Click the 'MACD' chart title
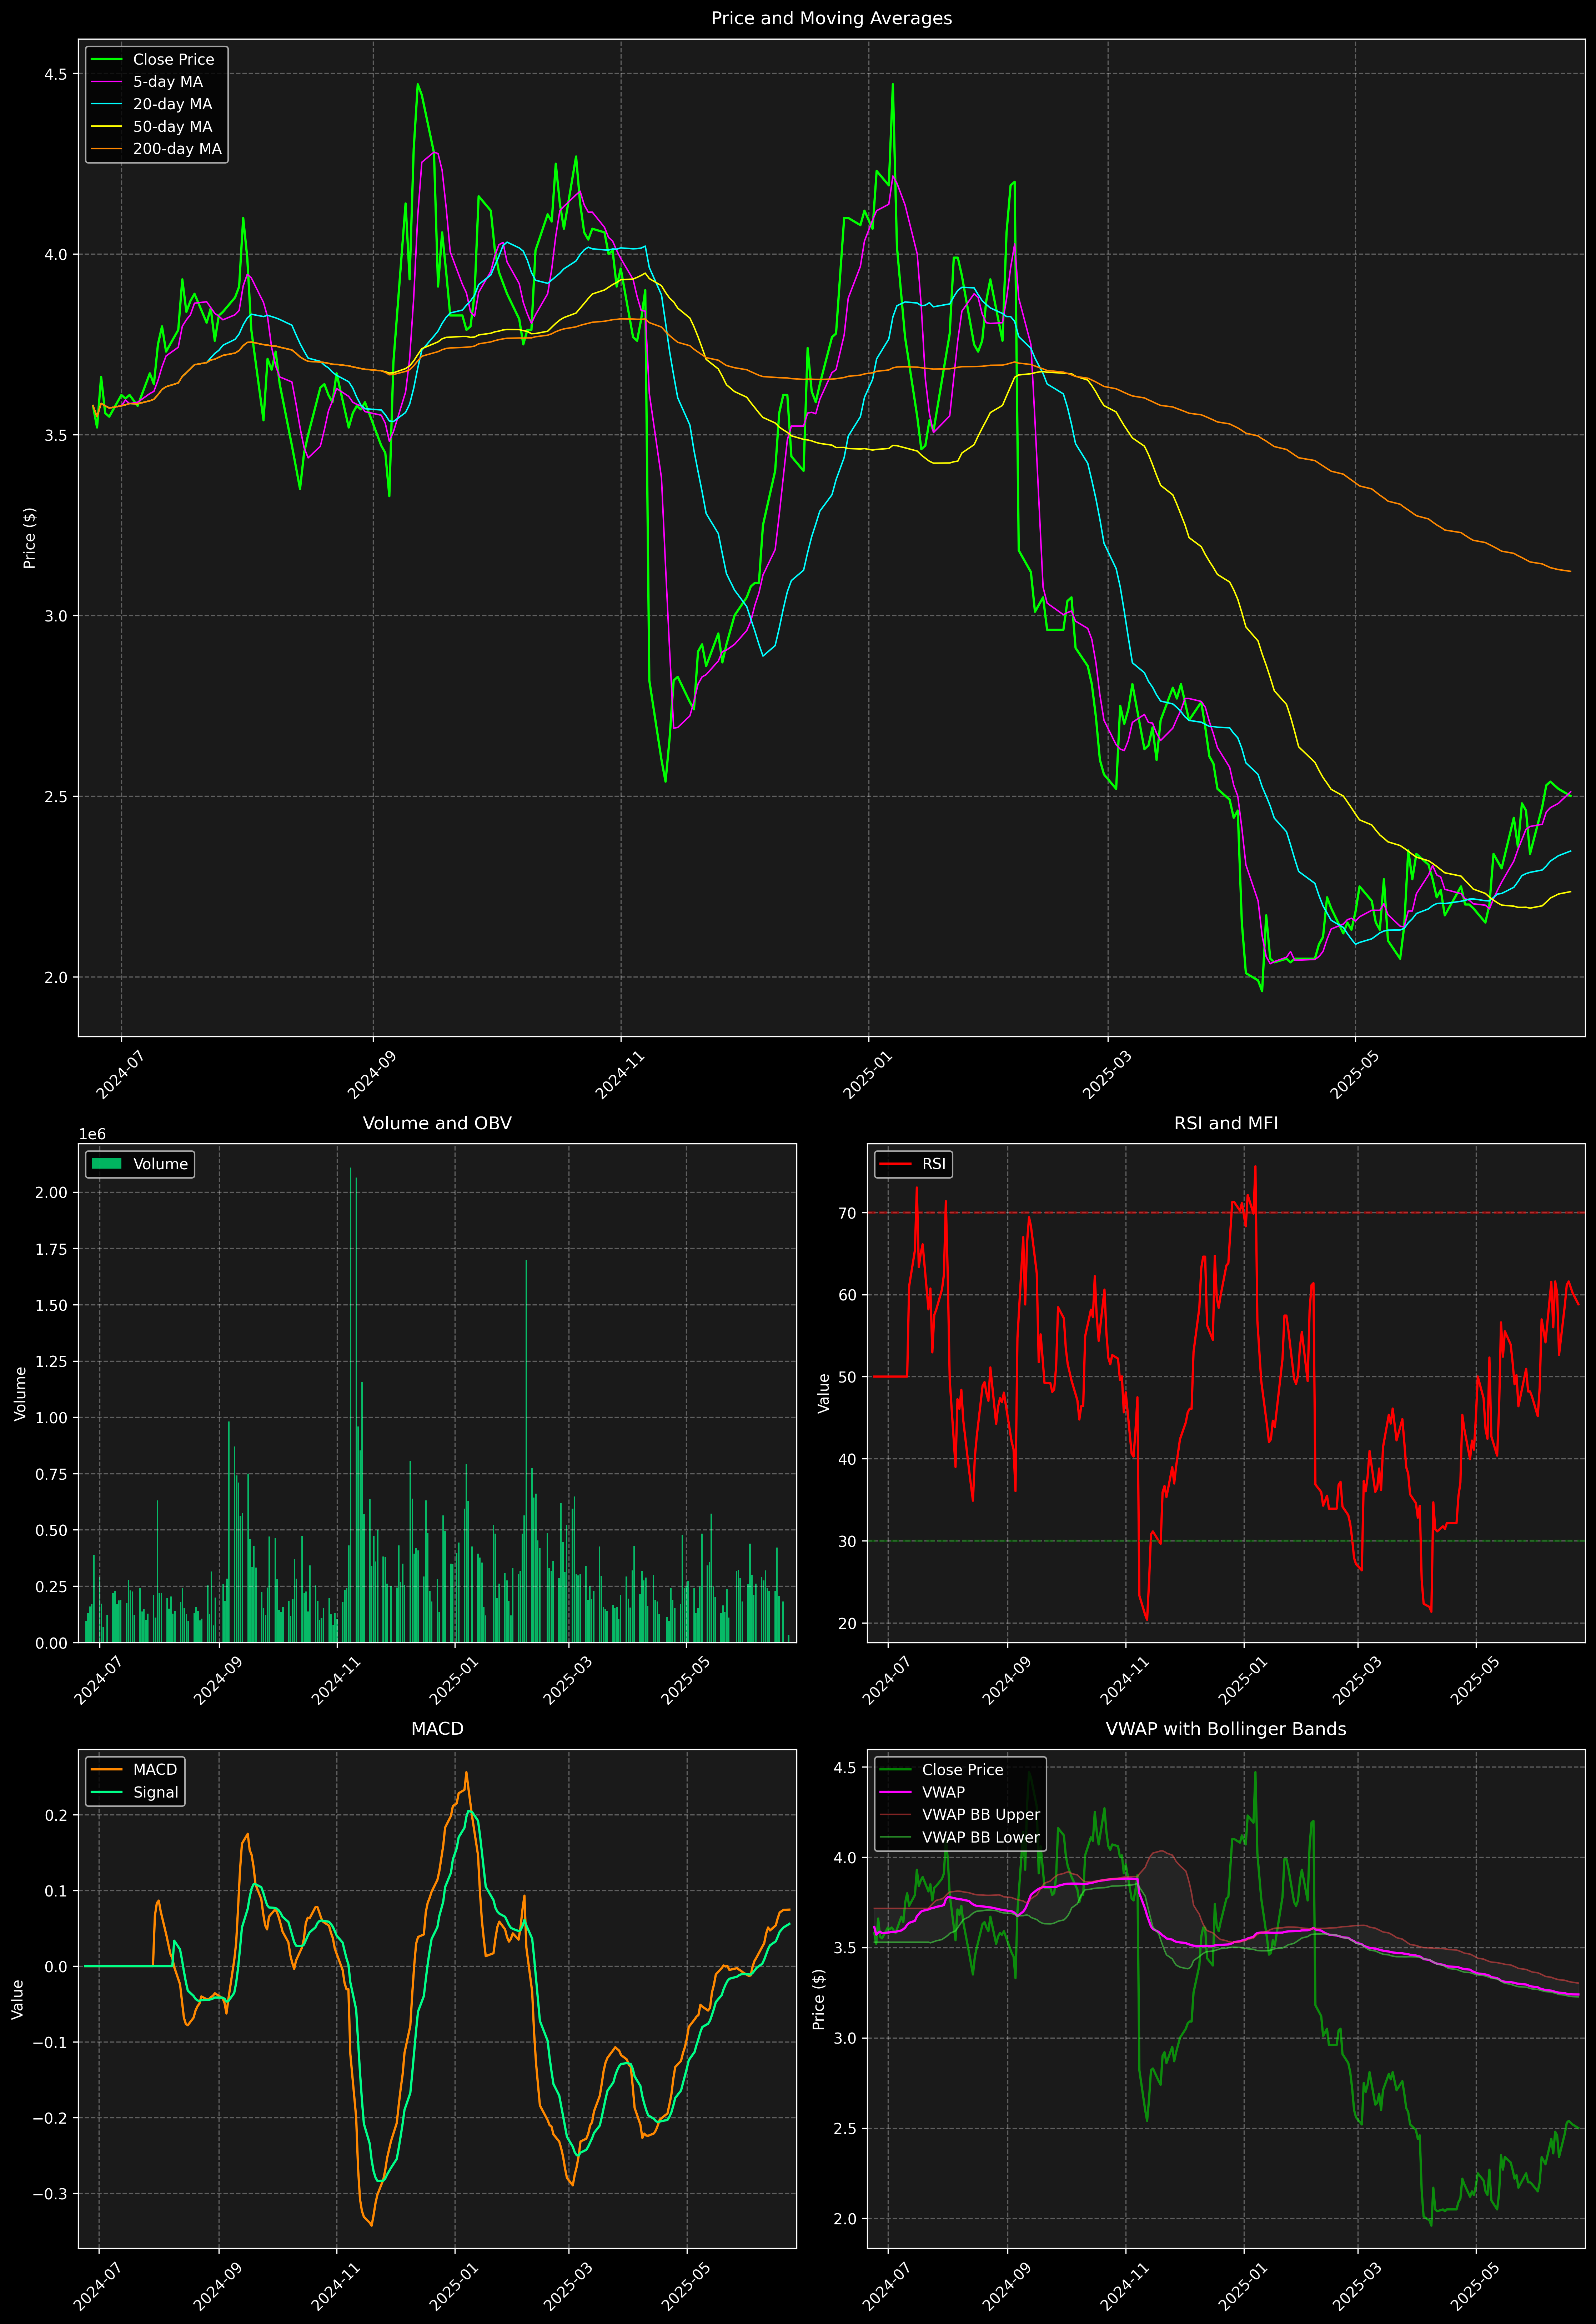The height and width of the screenshot is (2324, 1596). [x=437, y=1729]
